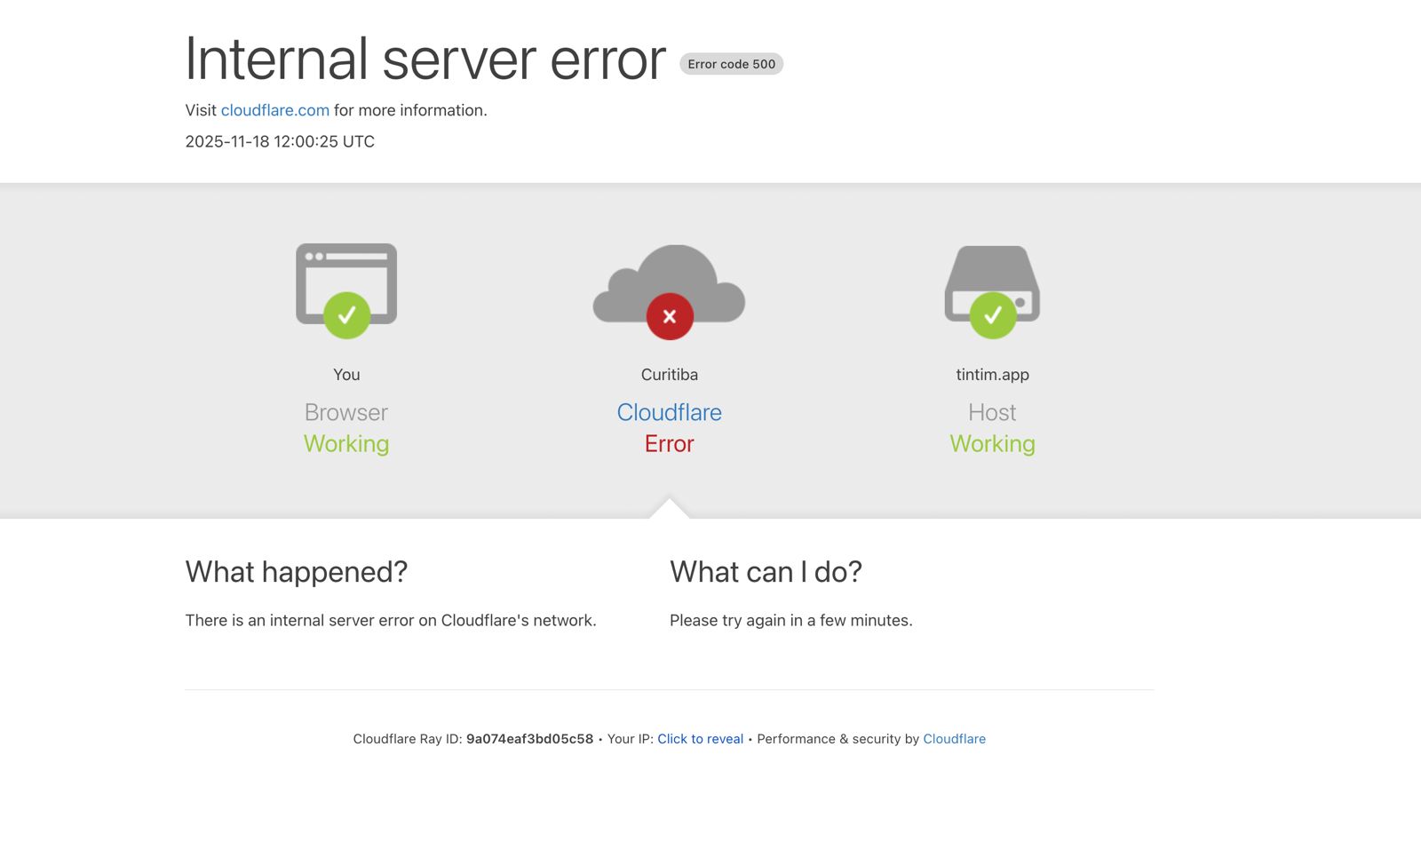The height and width of the screenshot is (850, 1421).
Task: Click the Internal server error heading
Action: click(425, 60)
